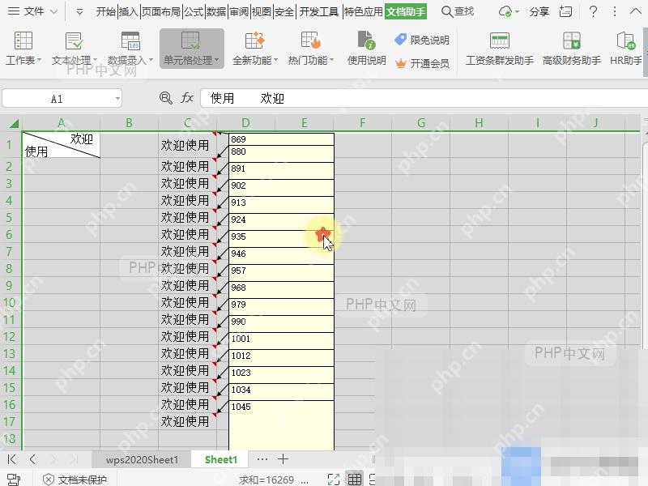648x486 pixels.
Task: Click cell C5 containing 欢迎使用
Action: click(x=187, y=217)
